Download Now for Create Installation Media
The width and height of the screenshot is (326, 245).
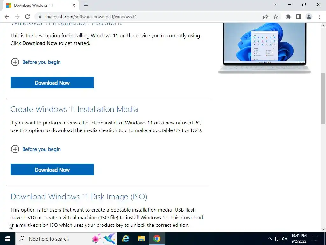(x=52, y=170)
